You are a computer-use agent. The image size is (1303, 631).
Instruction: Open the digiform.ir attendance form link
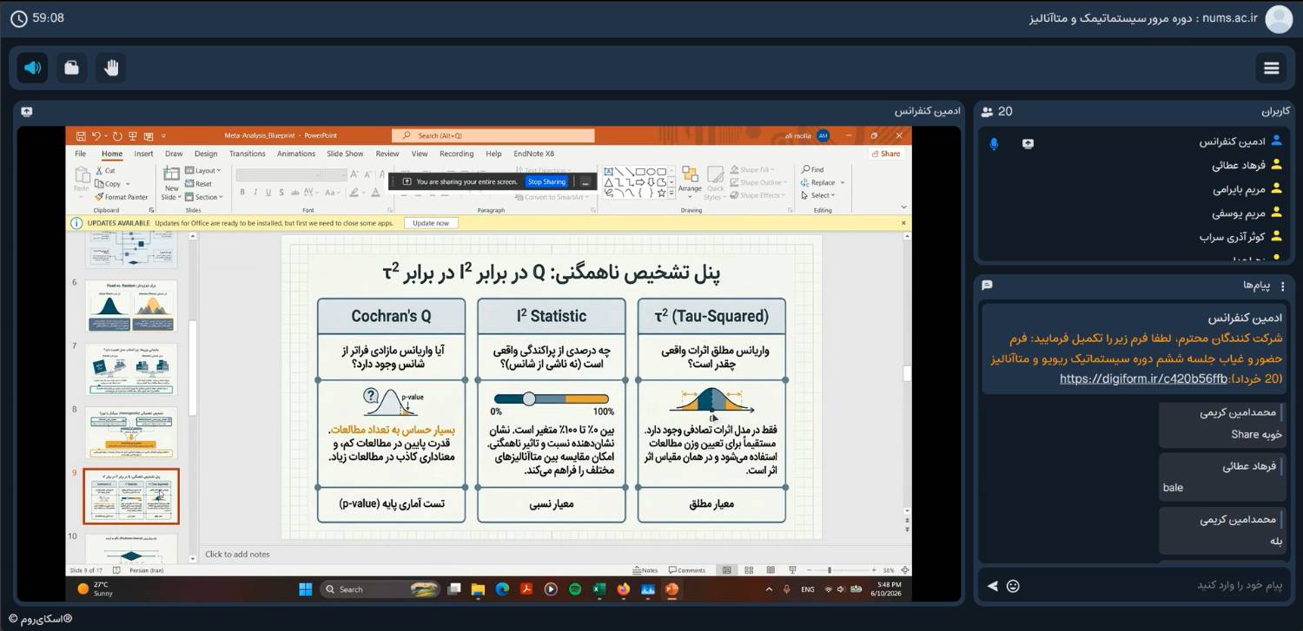click(x=1143, y=378)
